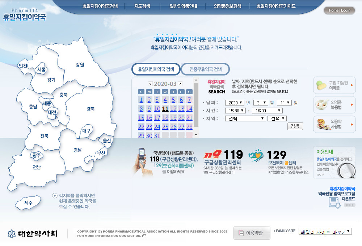Viewport: 362px width, 246px height.
Task: Select 부산 region on the map
Action: [x=101, y=153]
